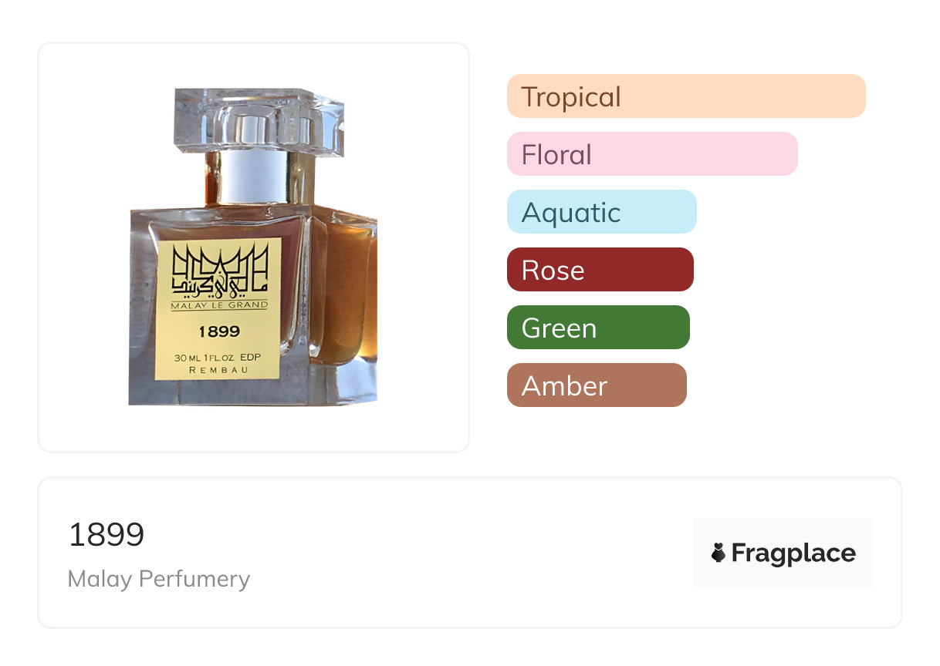Select the Tropical accord bar
The width and height of the screenshot is (940, 666).
pyautogui.click(x=685, y=96)
